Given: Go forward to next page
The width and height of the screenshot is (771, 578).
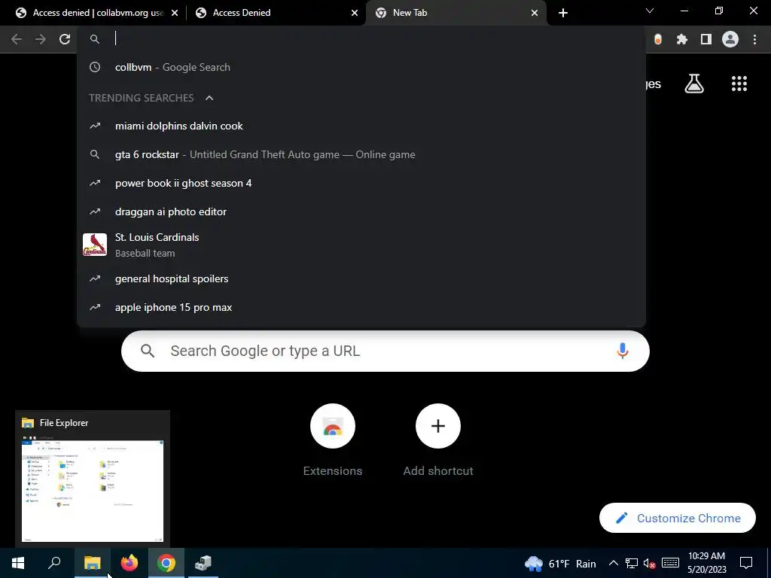Looking at the screenshot, I should (x=41, y=39).
